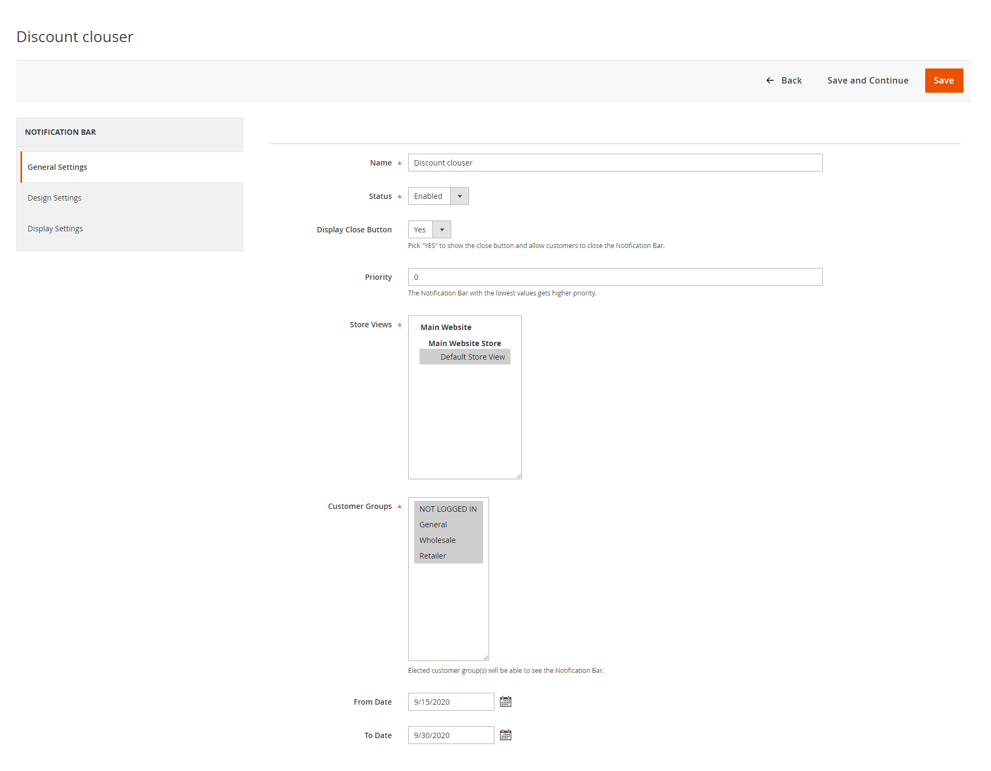Switch to the Design Settings tab
The image size is (991, 771).
[x=54, y=198]
